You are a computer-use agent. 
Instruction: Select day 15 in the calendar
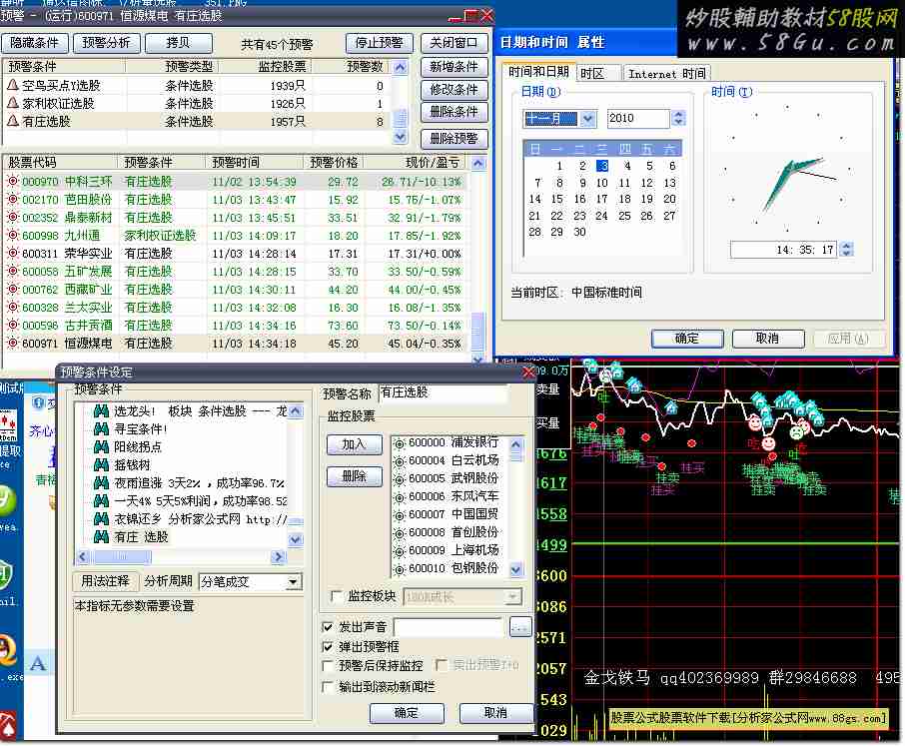point(556,199)
